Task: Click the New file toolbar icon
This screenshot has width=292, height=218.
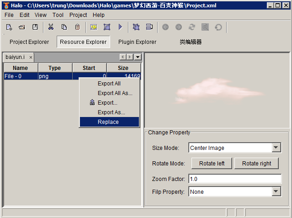Action: [x=9, y=27]
